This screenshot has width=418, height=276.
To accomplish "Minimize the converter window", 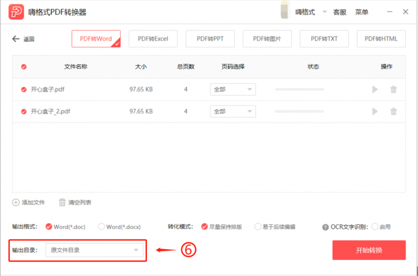I will 390,12.
